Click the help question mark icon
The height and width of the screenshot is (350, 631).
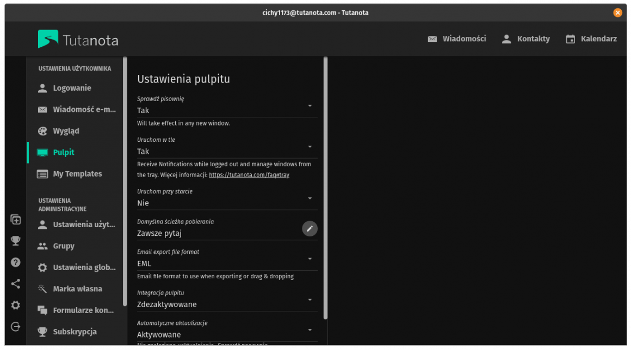tap(15, 262)
